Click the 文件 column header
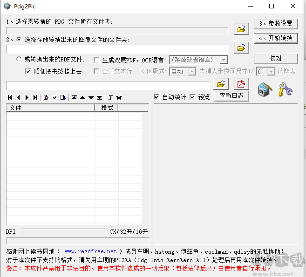Image resolution: width=306 pixels, height=277 pixels. coord(51,108)
